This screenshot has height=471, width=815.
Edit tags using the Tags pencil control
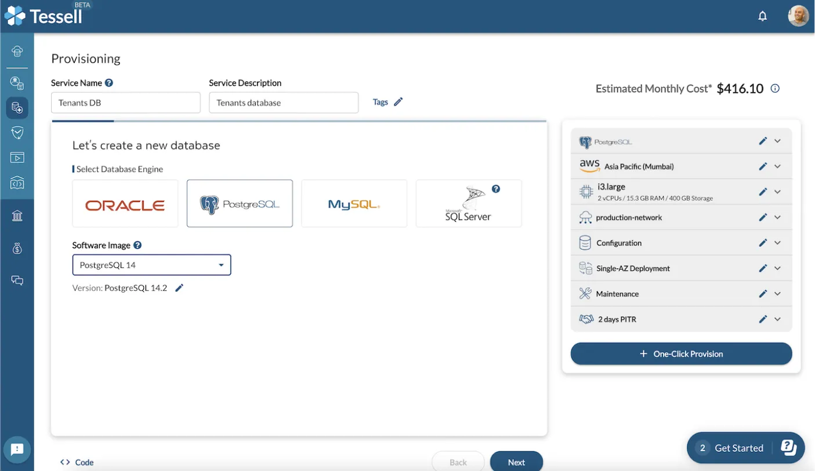[400, 102]
